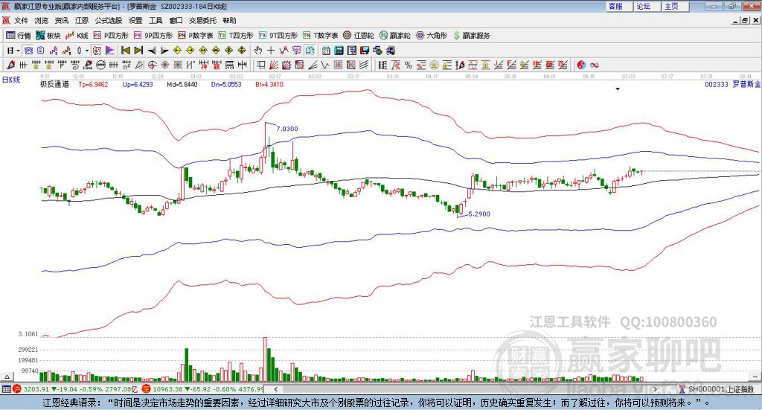The width and height of the screenshot is (762, 410).
Task: Click the black left arrow icon
Action: [x=152, y=51]
